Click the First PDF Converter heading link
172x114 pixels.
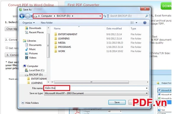[x=83, y=5]
